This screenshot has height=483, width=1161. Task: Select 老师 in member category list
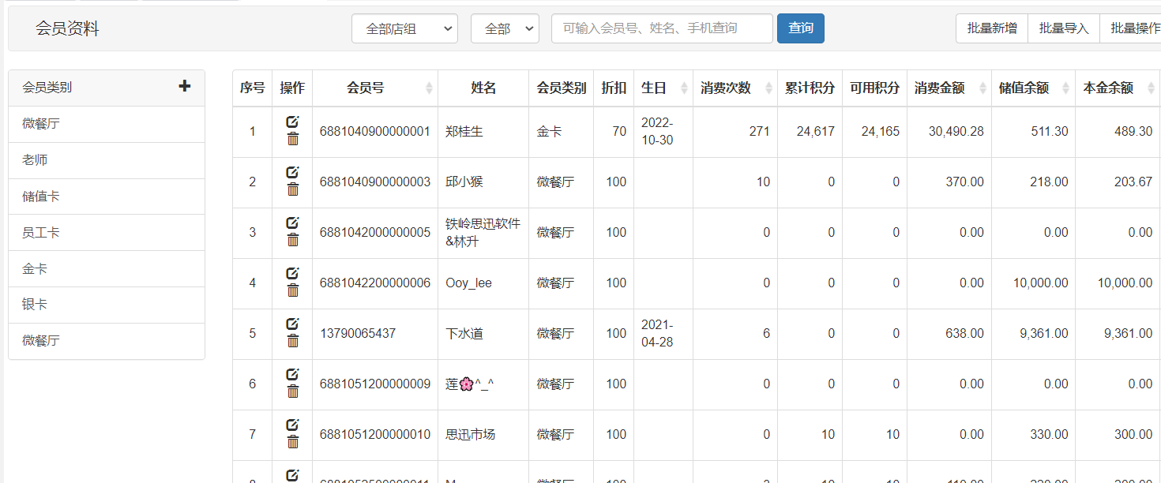[x=35, y=160]
